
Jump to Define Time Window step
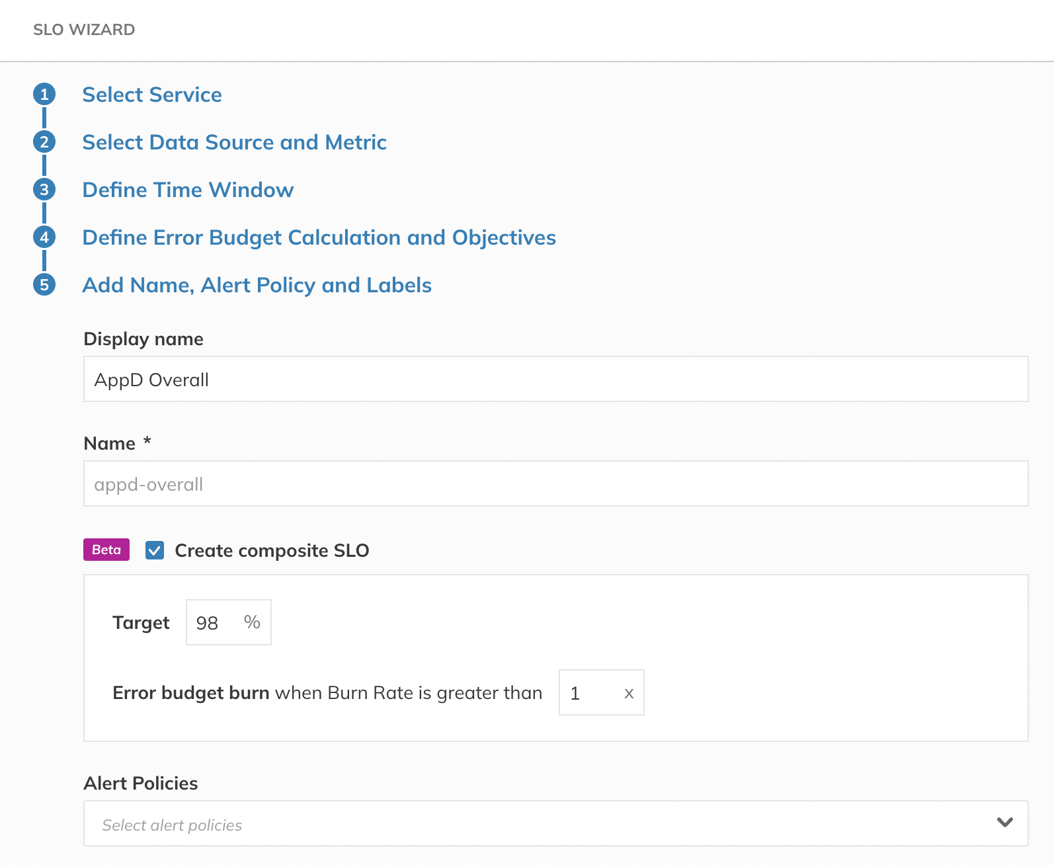tap(188, 190)
